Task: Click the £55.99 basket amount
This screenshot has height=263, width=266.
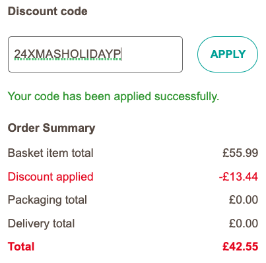Action: [240, 153]
